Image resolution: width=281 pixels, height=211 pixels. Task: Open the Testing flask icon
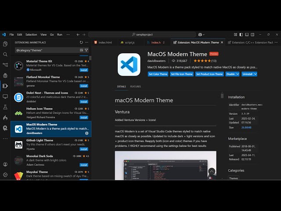(x=5, y=107)
